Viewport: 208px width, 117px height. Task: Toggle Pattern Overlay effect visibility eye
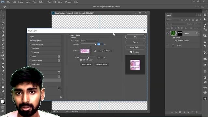coord(176,41)
